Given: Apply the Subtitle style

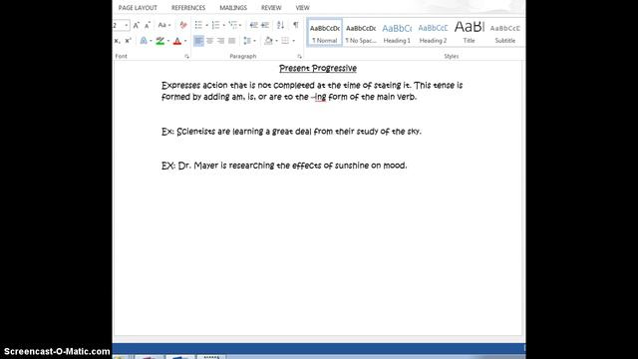Looking at the screenshot, I should click(x=505, y=33).
